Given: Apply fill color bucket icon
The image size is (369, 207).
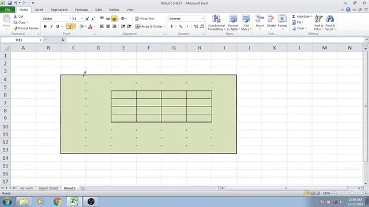Looking at the screenshot, I should click(x=81, y=26).
